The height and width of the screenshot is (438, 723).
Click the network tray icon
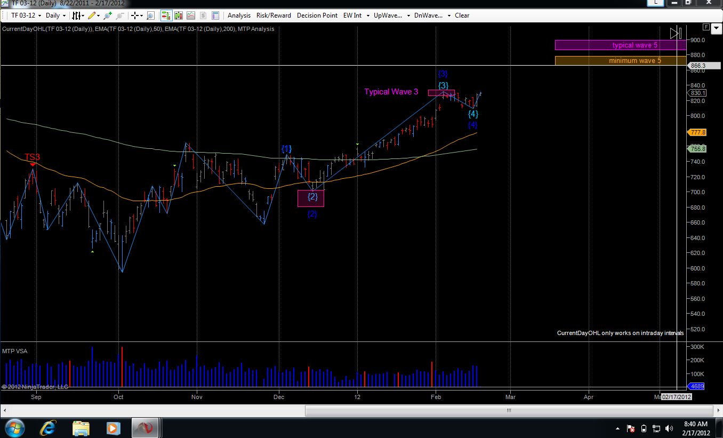656,428
